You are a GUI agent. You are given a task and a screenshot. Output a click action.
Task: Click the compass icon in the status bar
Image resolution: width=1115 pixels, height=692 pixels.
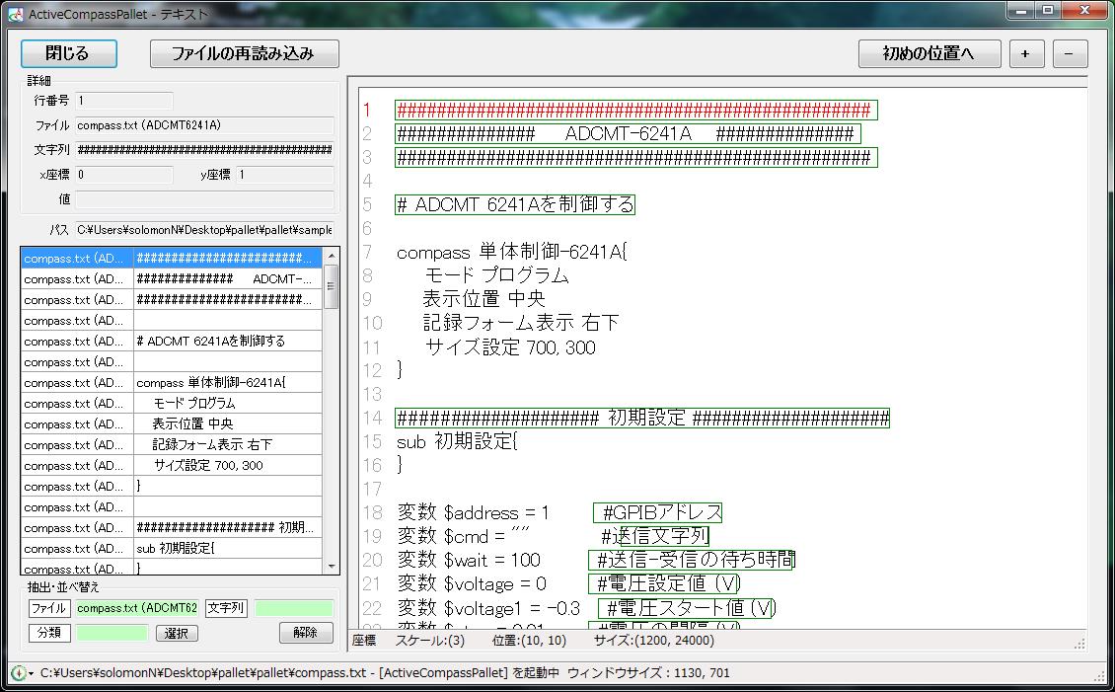point(17,673)
